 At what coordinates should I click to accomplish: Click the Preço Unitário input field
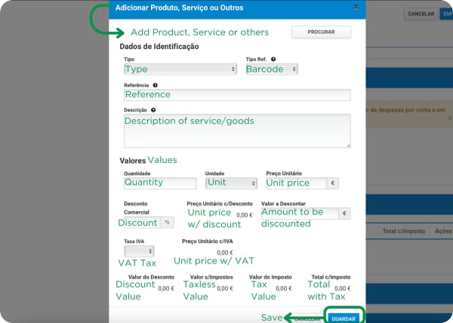pyautogui.click(x=297, y=183)
